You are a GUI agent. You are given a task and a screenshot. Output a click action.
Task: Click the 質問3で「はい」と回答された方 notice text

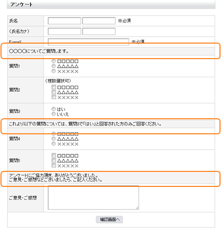point(85,124)
